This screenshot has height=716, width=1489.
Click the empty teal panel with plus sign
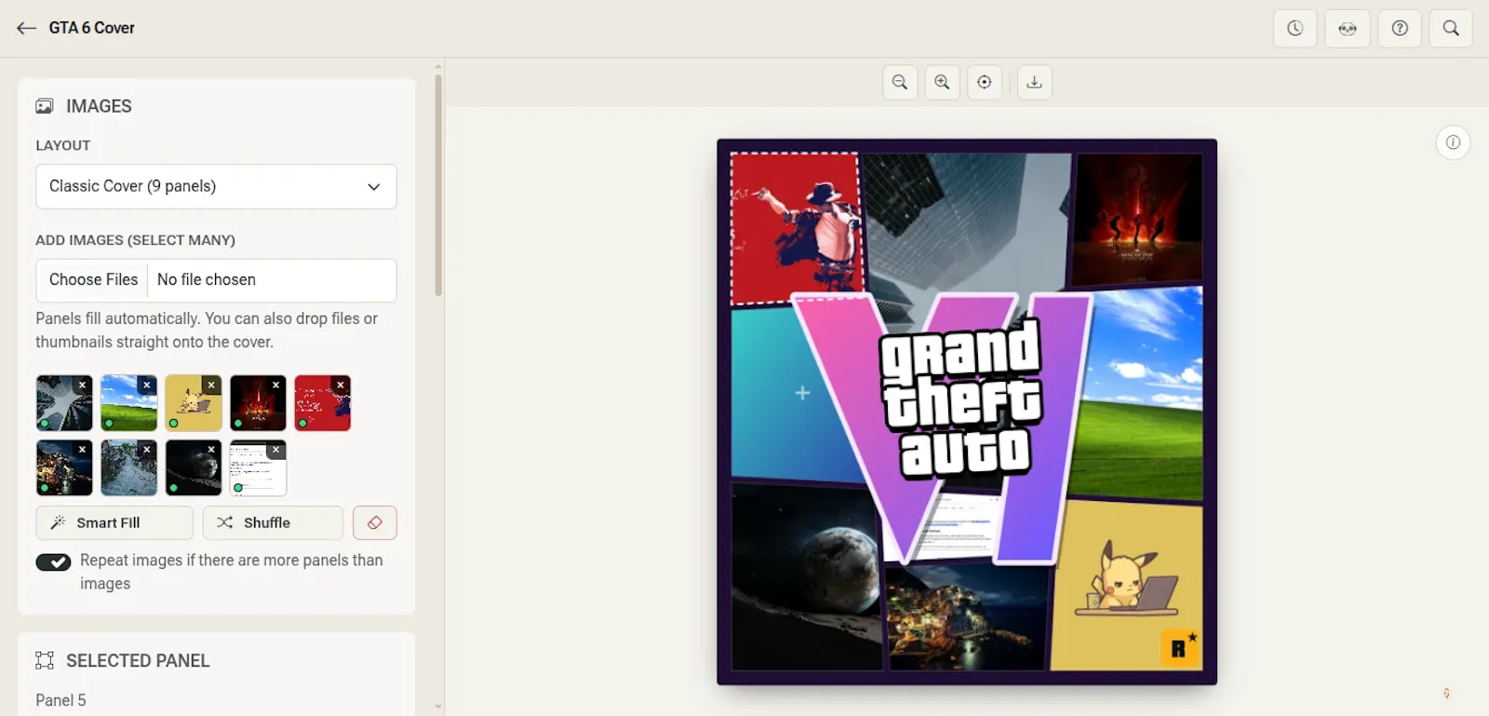pyautogui.click(x=802, y=393)
